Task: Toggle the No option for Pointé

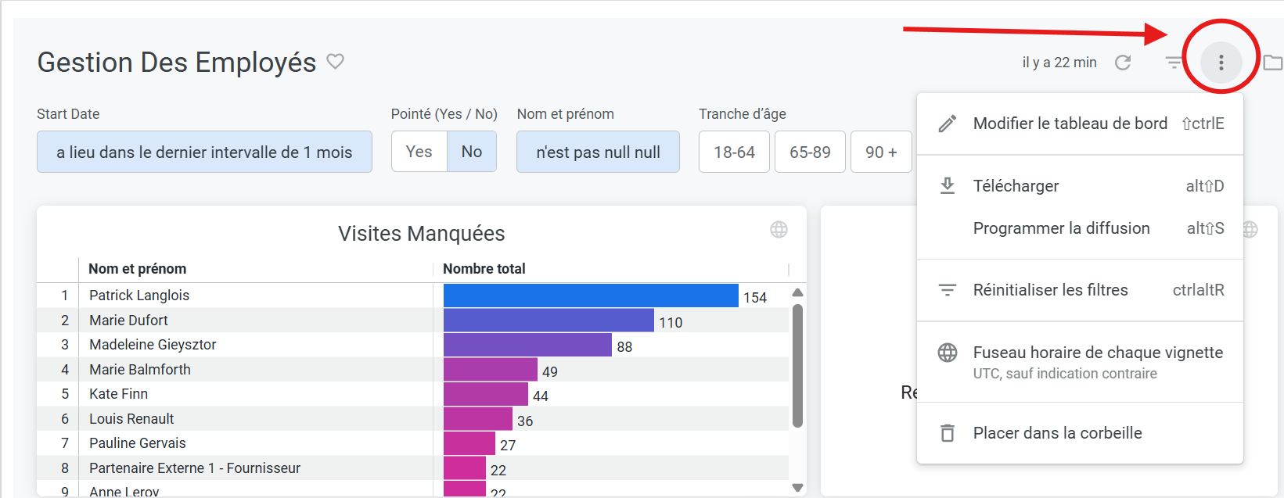Action: pyautogui.click(x=472, y=152)
